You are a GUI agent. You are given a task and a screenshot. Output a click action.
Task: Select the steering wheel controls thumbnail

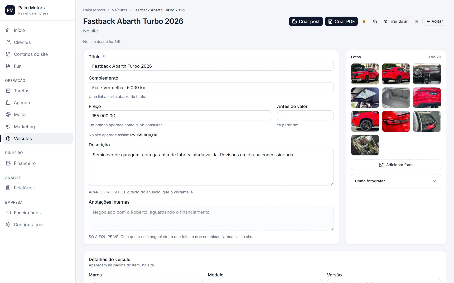(427, 121)
